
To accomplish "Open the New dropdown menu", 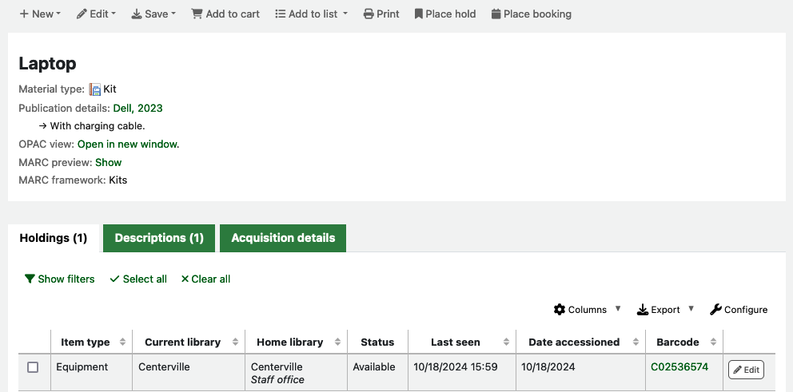I will 40,14.
